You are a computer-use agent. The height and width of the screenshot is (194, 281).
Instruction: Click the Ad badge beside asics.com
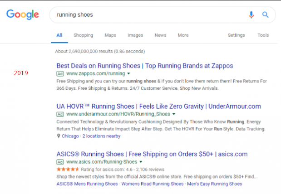click(59, 162)
